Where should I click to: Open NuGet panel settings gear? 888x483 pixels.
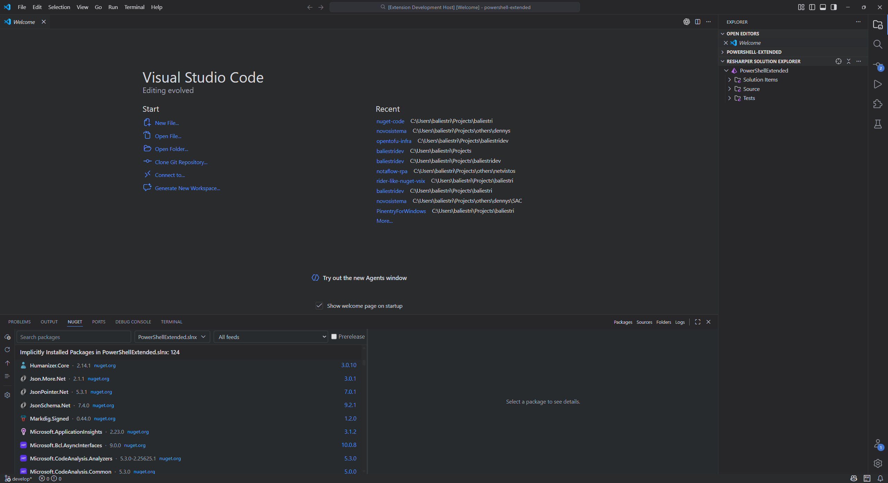7,395
